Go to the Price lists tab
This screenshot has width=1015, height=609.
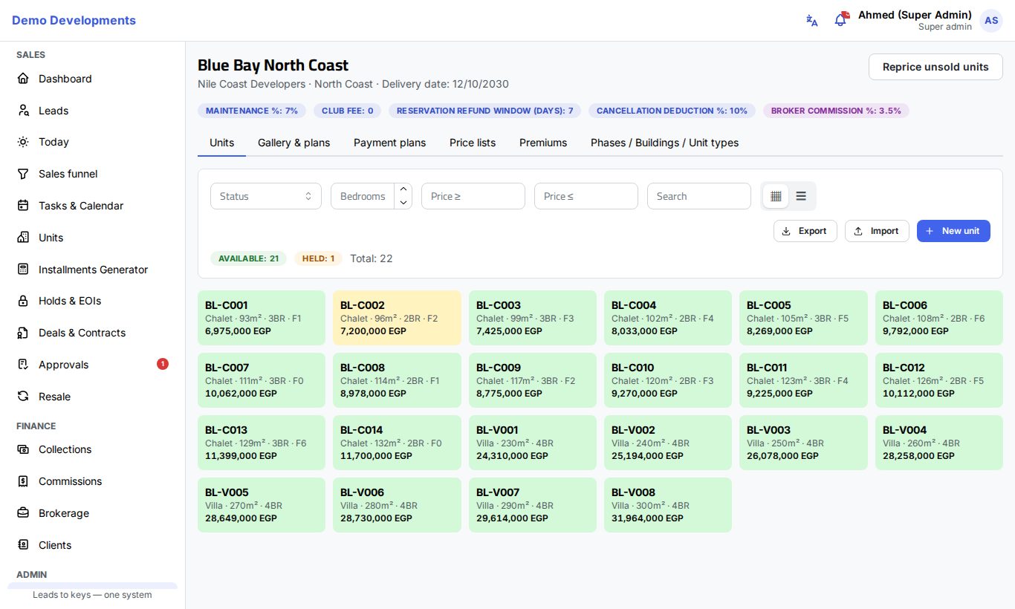473,143
